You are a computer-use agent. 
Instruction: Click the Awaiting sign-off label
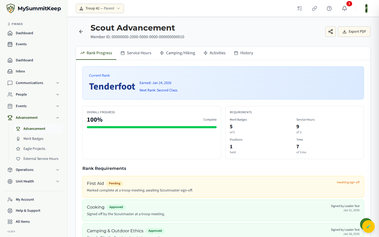(x=348, y=182)
